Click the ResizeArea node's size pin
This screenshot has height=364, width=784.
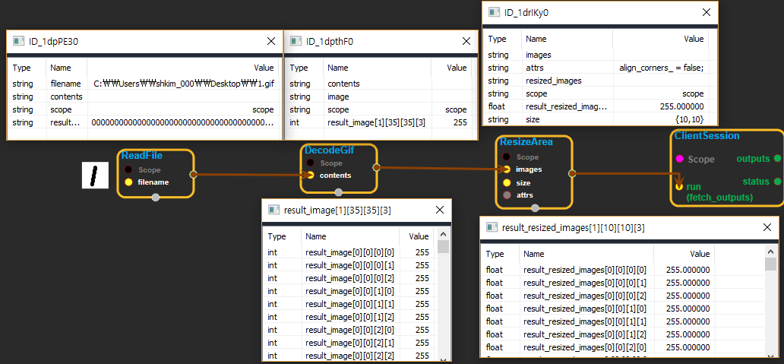pyautogui.click(x=507, y=183)
